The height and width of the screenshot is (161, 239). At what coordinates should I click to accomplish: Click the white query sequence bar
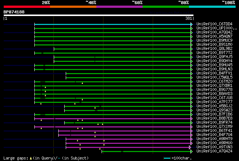pos(99,15)
